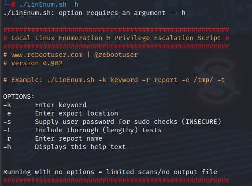Click the -k Enter keyword option
This screenshot has height=186, width=252.
(x=45, y=105)
